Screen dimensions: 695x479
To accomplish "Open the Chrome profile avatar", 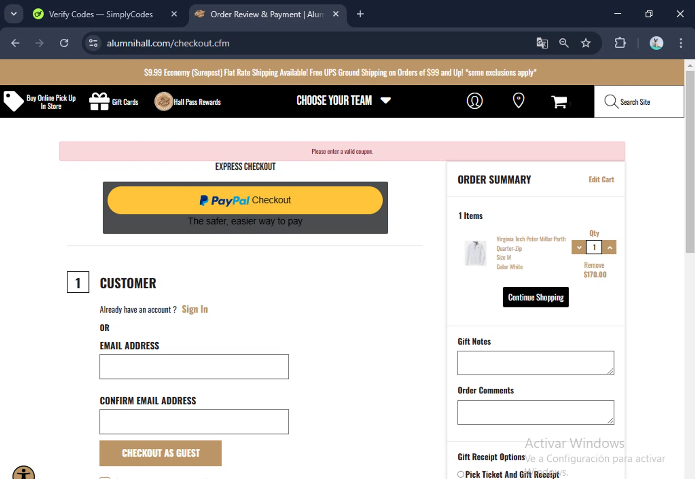I will [656, 43].
